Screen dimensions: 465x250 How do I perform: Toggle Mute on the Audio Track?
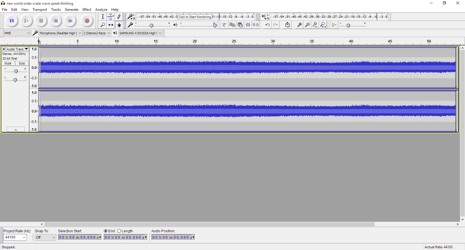[x=8, y=63]
